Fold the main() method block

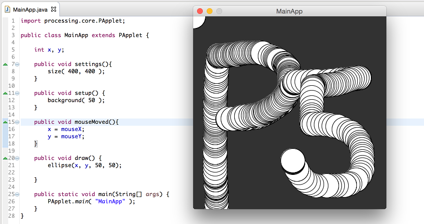pos(17,194)
